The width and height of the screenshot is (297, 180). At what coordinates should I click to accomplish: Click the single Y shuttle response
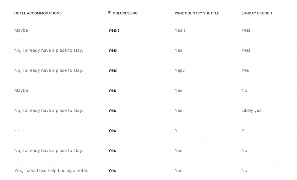(176, 131)
